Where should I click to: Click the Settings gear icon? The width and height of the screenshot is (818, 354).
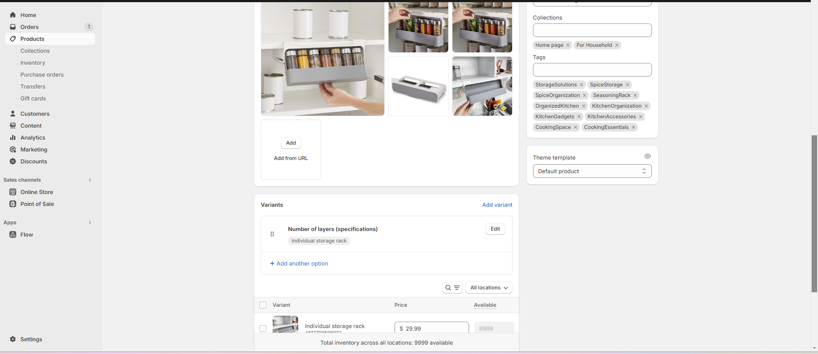point(13,339)
